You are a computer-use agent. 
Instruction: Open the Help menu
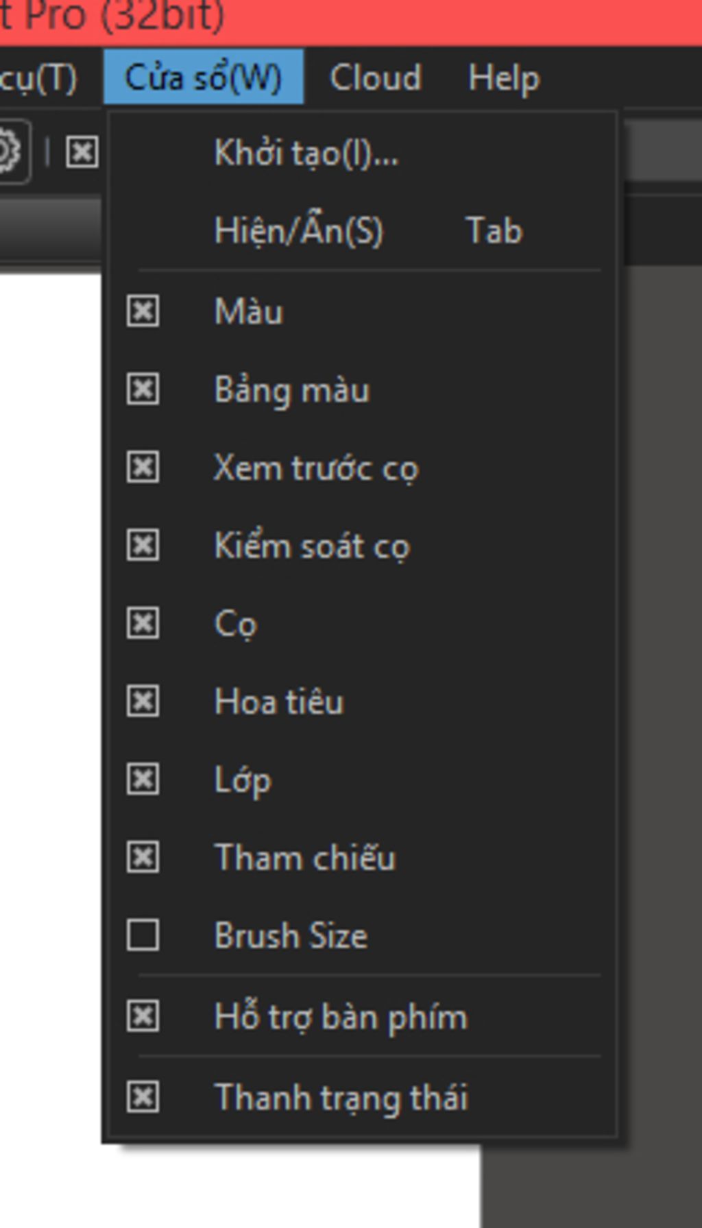coord(504,77)
